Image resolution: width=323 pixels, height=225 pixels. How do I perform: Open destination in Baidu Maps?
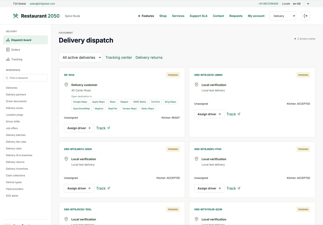pos(148,109)
